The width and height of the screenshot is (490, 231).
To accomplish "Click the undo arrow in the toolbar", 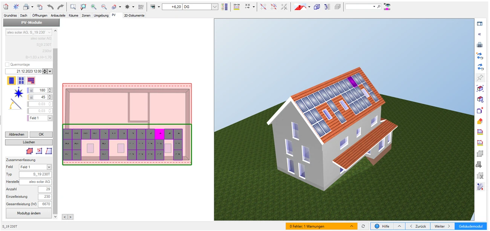I will pyautogui.click(x=50, y=7).
